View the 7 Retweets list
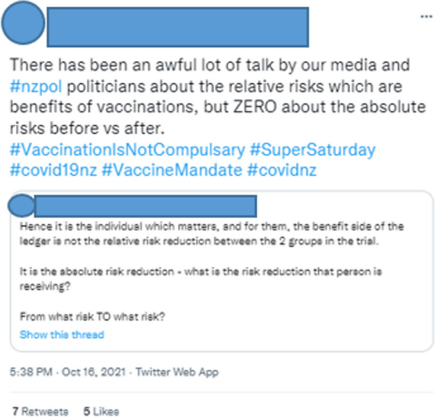435x417 pixels. tap(40, 411)
